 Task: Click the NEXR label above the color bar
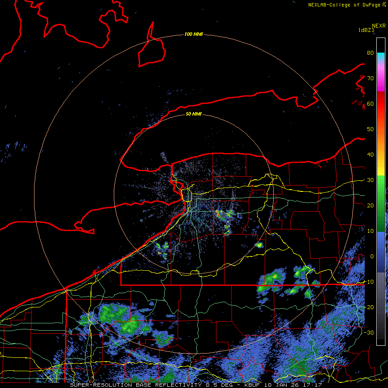(x=379, y=26)
